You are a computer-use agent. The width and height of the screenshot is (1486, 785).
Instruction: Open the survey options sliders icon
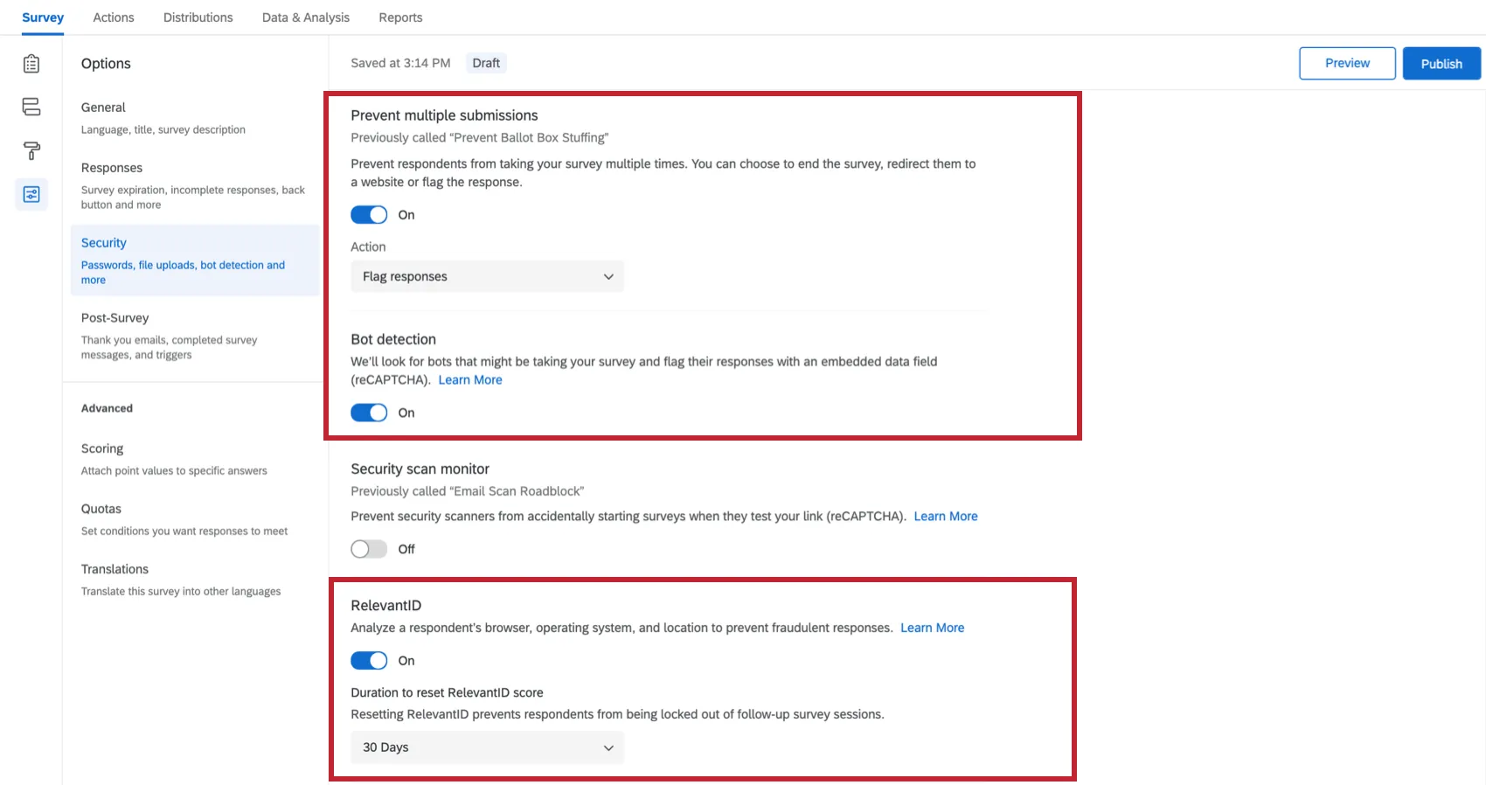31,194
